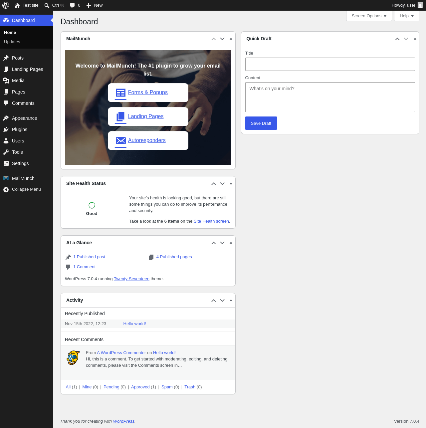This screenshot has height=428, width=426.
Task: Click the Pages icon in sidebar
Action: pos(6,92)
